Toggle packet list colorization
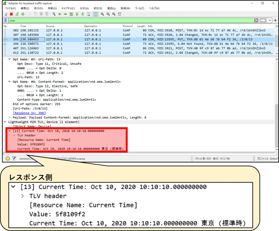This screenshot has height=231, width=279. 96,14
